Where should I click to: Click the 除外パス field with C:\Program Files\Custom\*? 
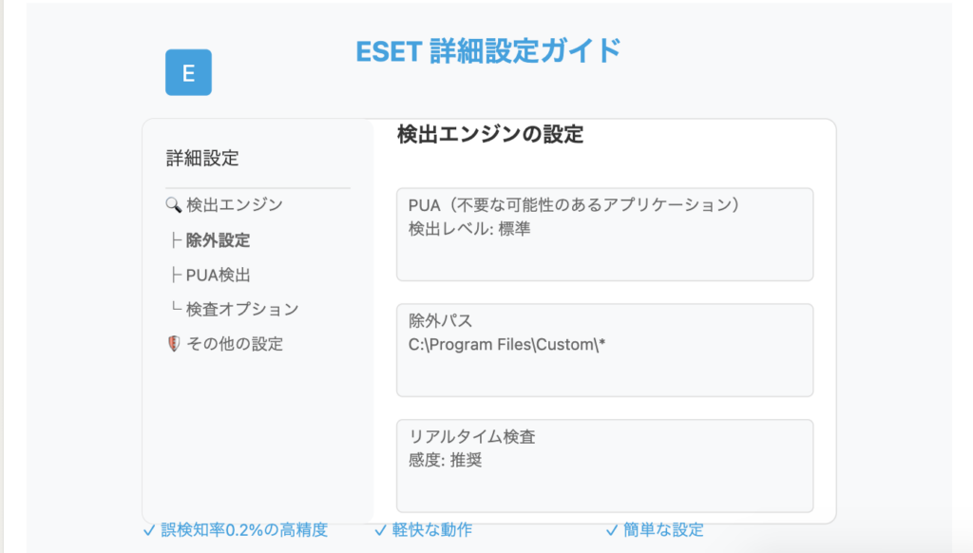point(605,350)
